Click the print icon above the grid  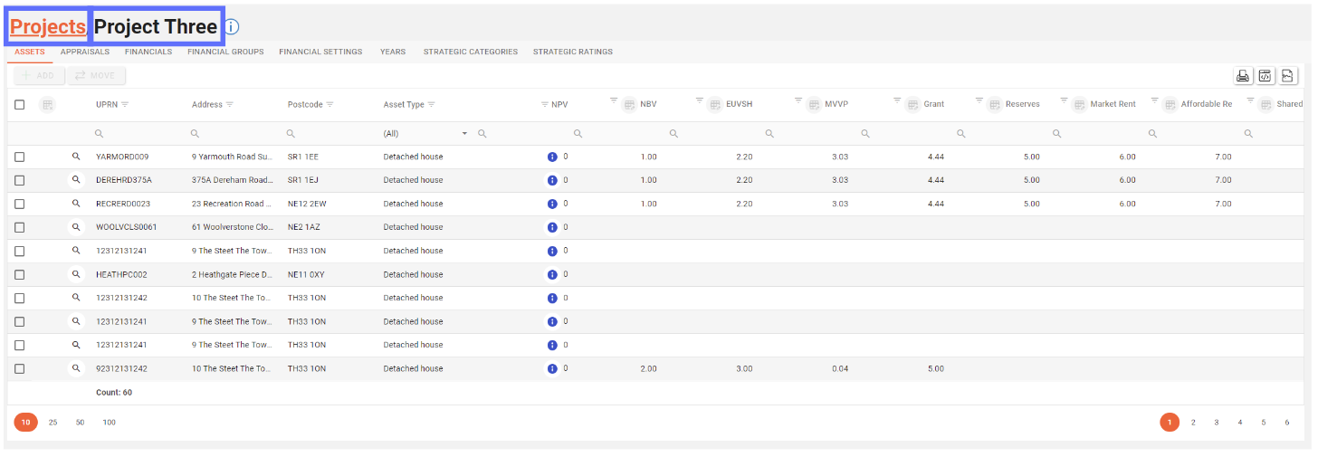click(x=1243, y=76)
